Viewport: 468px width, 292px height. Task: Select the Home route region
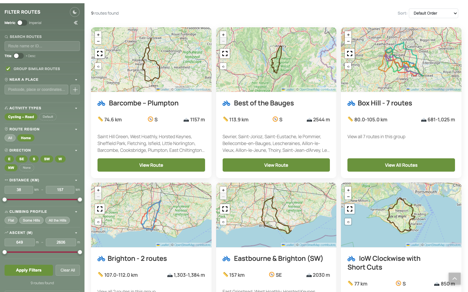26,138
